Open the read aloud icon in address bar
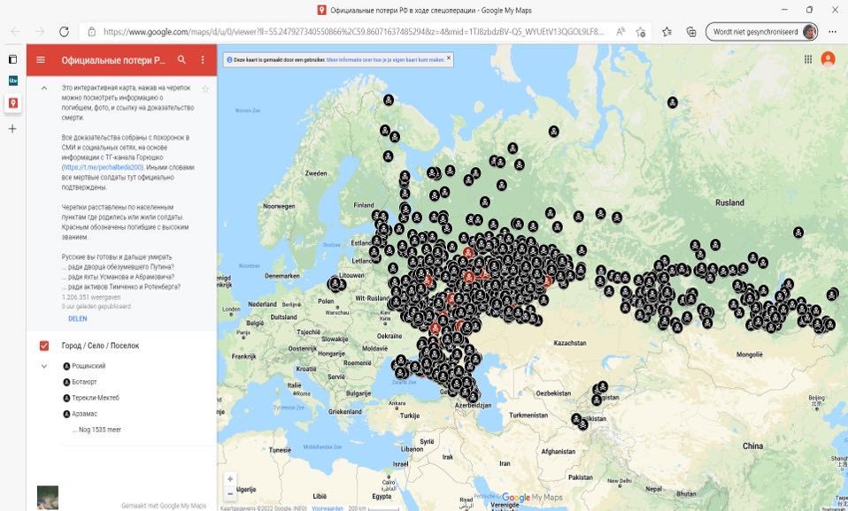The width and height of the screenshot is (848, 511). click(621, 32)
